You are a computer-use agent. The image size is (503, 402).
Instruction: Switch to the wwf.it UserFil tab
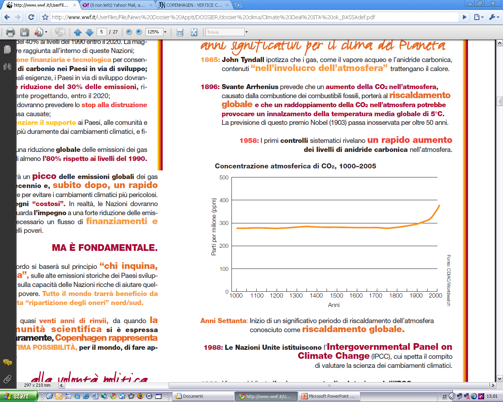(40, 5)
